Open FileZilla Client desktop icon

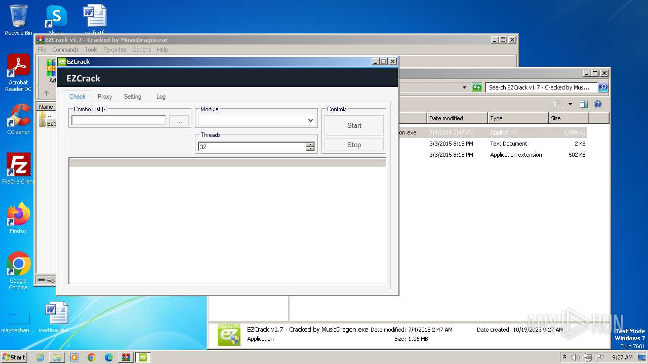click(18, 168)
